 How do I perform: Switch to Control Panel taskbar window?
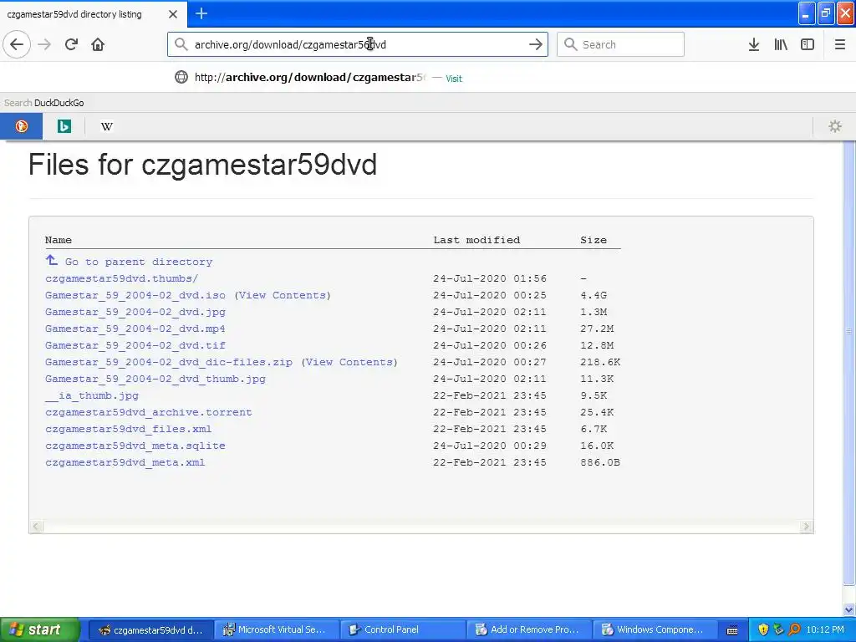pyautogui.click(x=402, y=629)
